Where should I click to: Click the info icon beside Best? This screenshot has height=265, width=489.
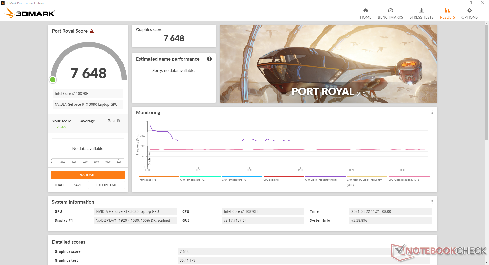(118, 121)
